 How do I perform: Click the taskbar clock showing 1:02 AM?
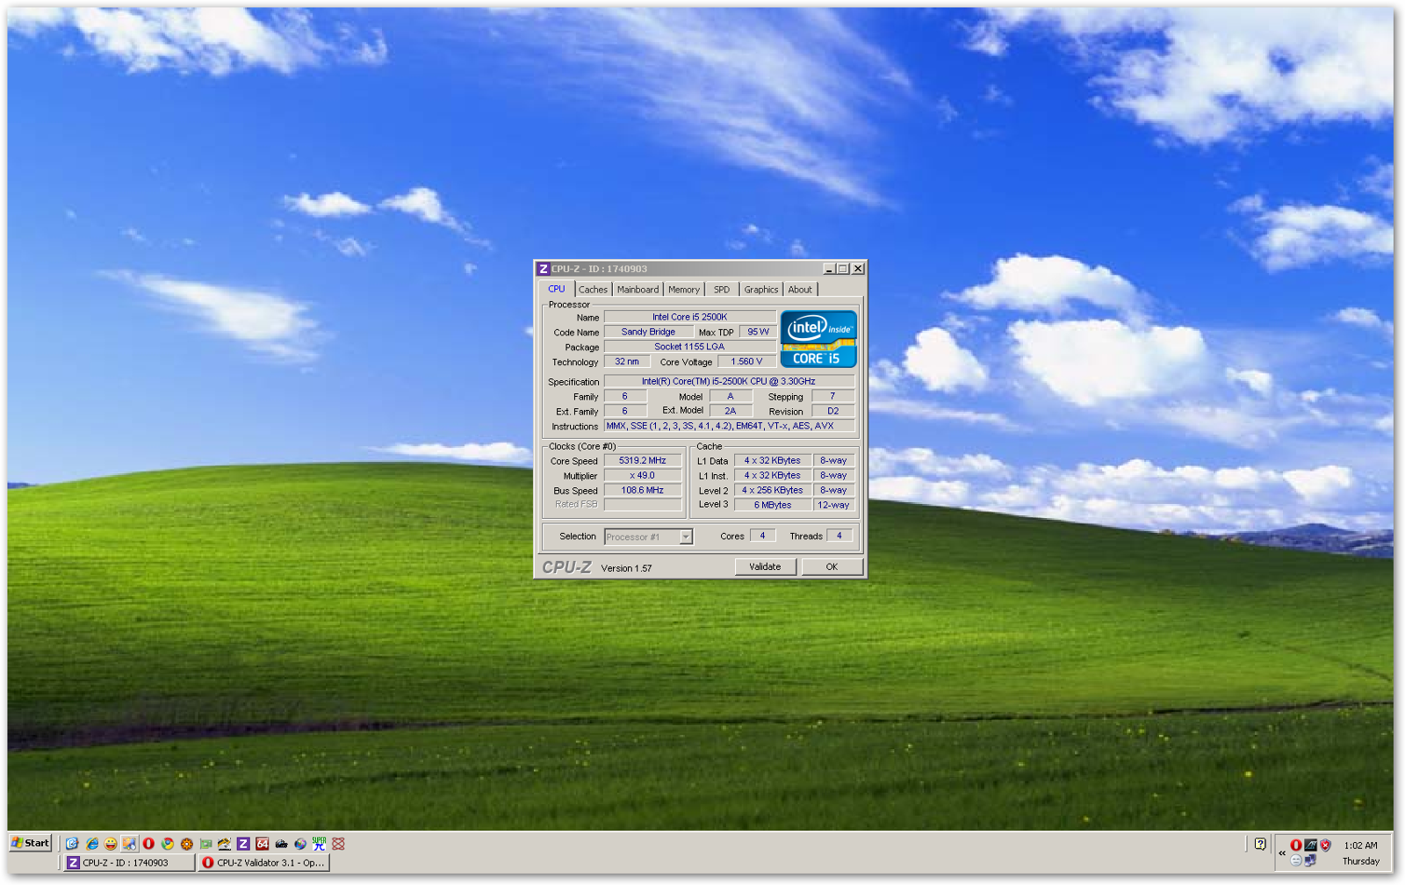pos(1360,845)
